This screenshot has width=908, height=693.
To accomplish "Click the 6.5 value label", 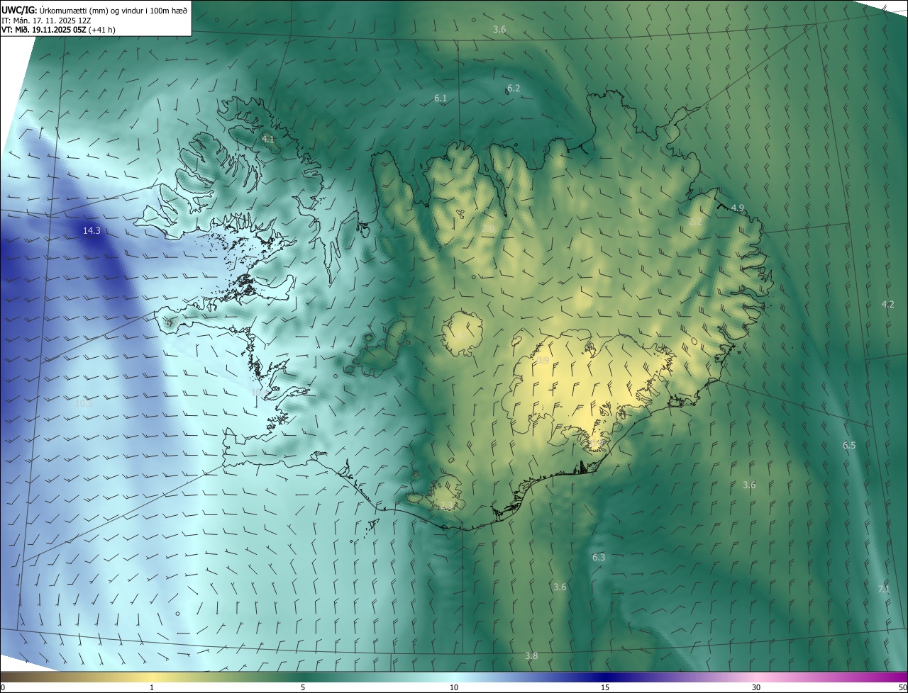I will pyautogui.click(x=849, y=445).
